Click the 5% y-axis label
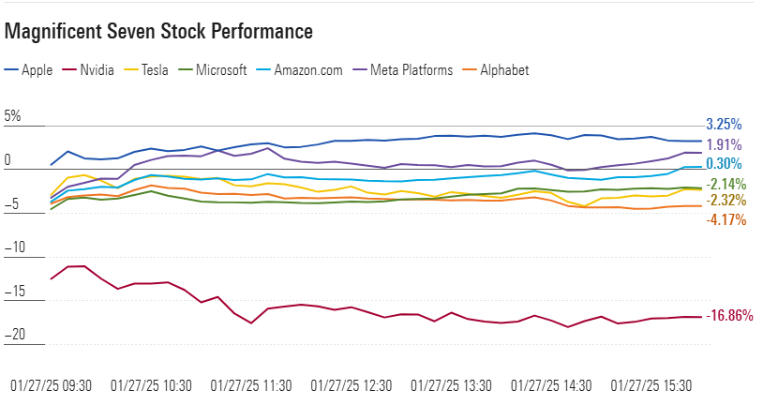Viewport: 763px width, 405px height. (12, 117)
